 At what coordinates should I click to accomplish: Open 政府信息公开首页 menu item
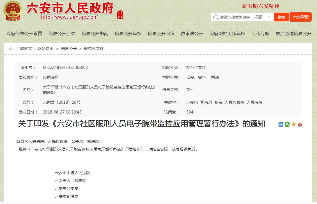click(x=24, y=34)
